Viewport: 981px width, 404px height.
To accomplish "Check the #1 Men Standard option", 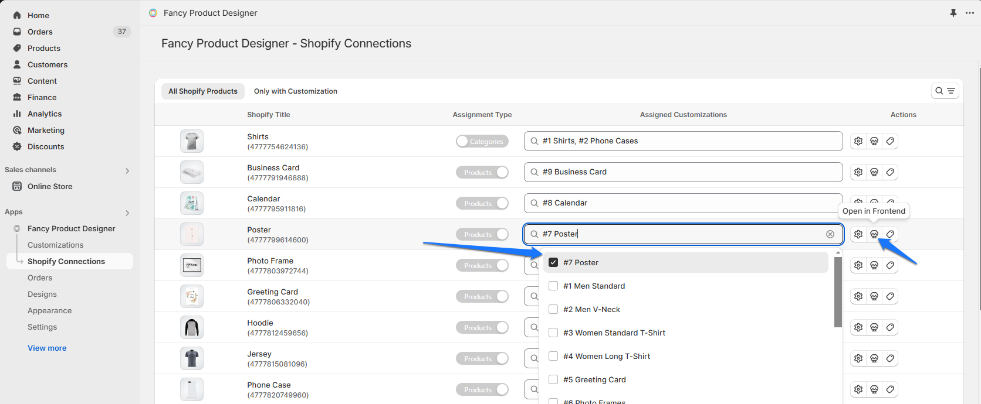I will [x=553, y=286].
